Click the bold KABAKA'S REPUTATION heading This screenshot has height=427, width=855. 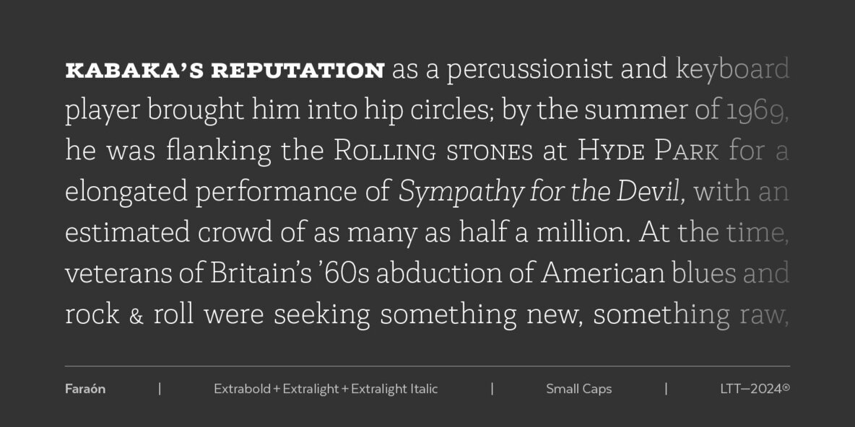click(x=225, y=71)
